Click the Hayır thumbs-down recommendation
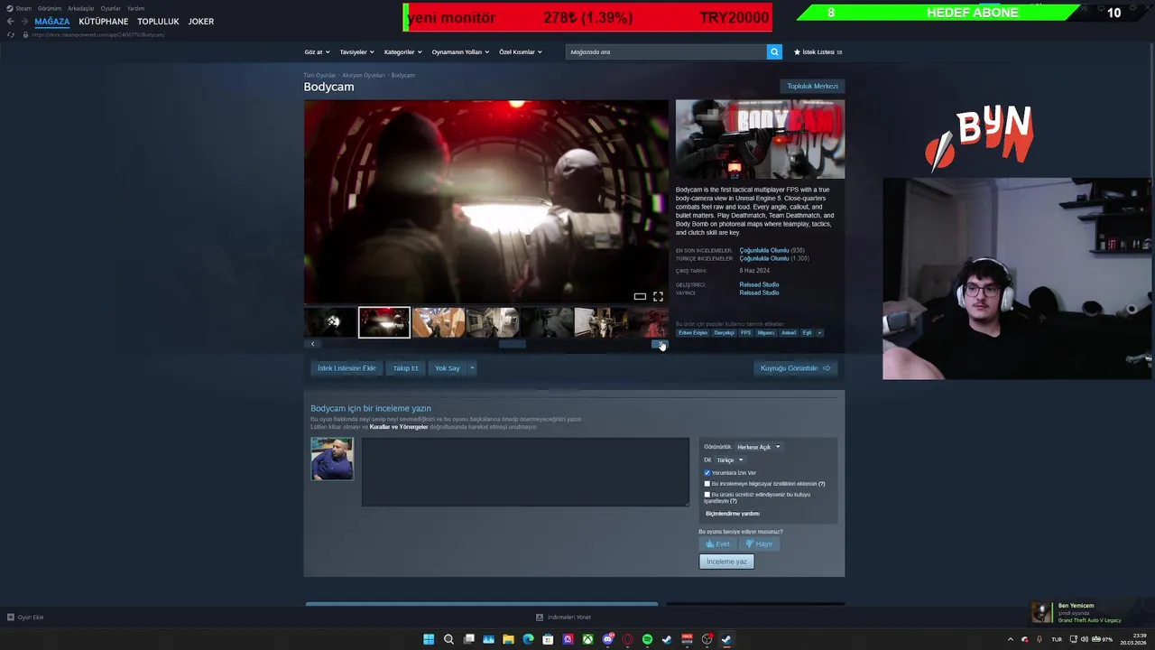Screen dimensions: 1155x650 tap(759, 543)
